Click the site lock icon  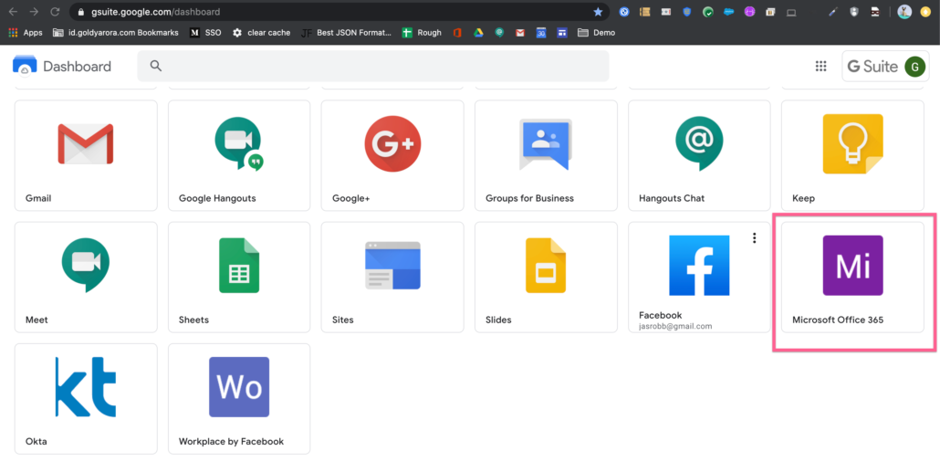pyautogui.click(x=81, y=11)
